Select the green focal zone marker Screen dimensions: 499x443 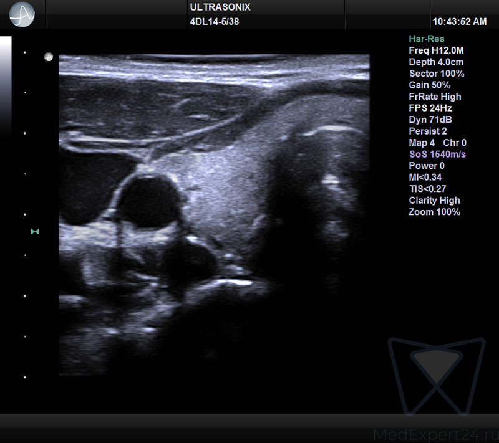[x=35, y=232]
